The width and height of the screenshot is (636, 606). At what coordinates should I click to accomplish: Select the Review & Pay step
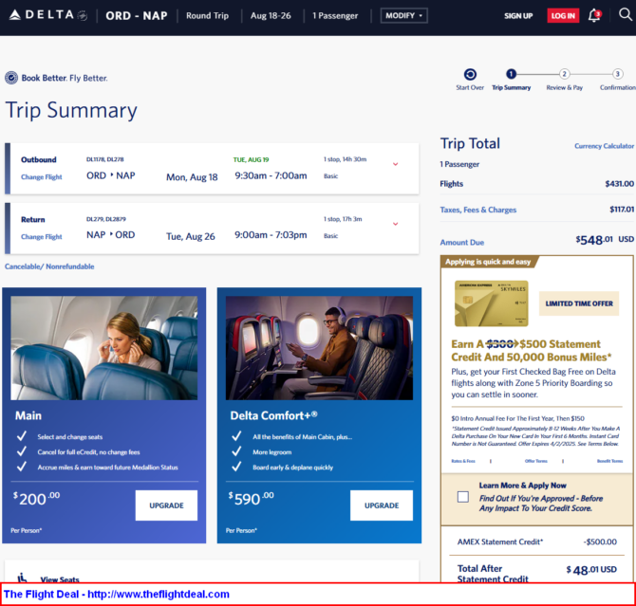click(x=564, y=74)
